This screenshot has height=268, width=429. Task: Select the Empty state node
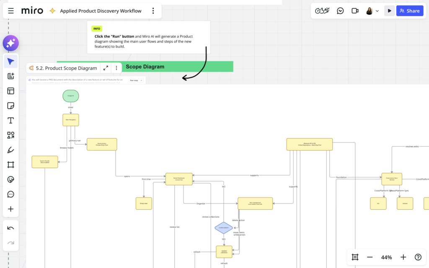click(x=144, y=203)
